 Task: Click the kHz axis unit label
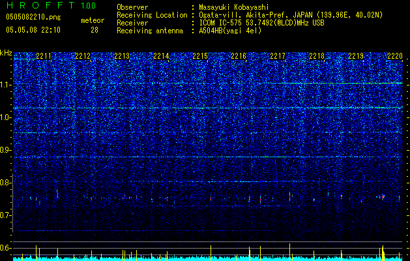tap(6, 53)
